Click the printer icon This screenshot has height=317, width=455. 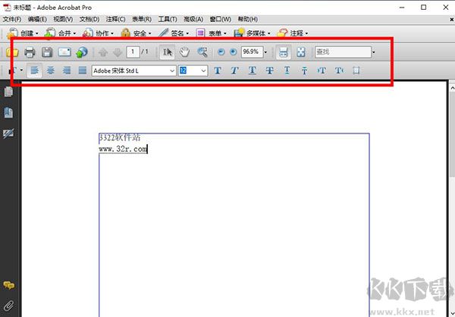[30, 52]
